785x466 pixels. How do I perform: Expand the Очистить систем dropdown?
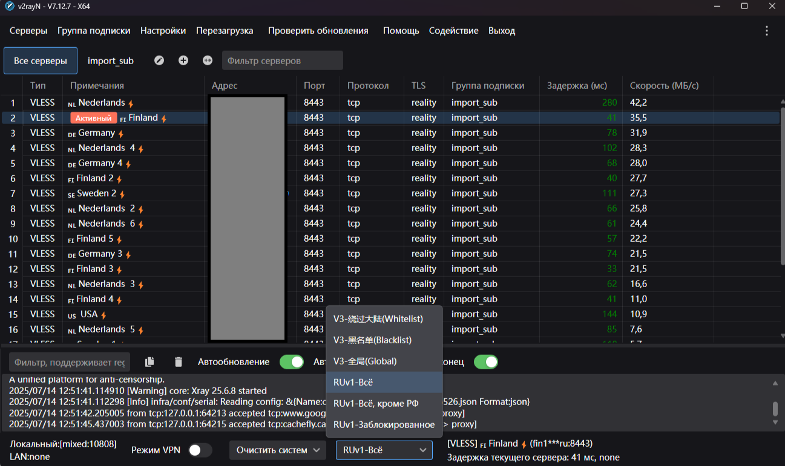(277, 450)
